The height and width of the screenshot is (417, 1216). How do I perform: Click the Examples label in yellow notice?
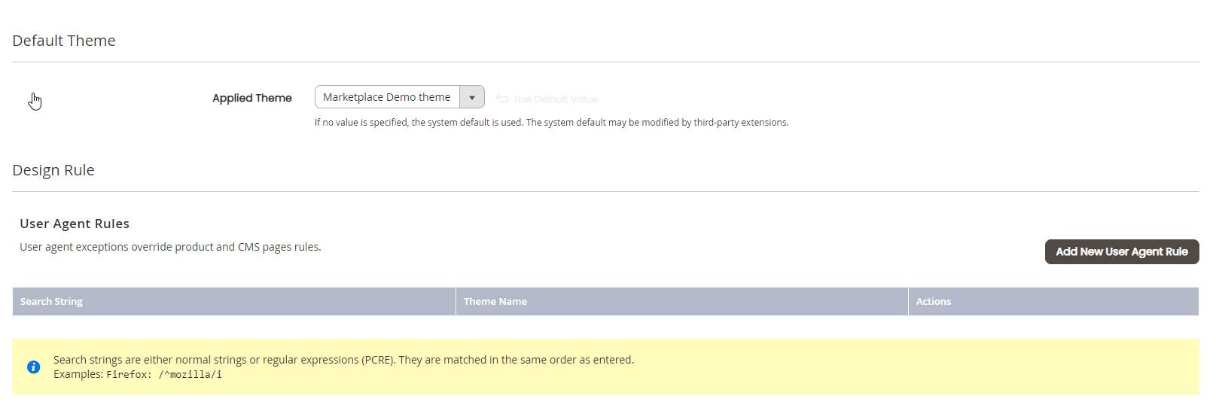click(78, 374)
